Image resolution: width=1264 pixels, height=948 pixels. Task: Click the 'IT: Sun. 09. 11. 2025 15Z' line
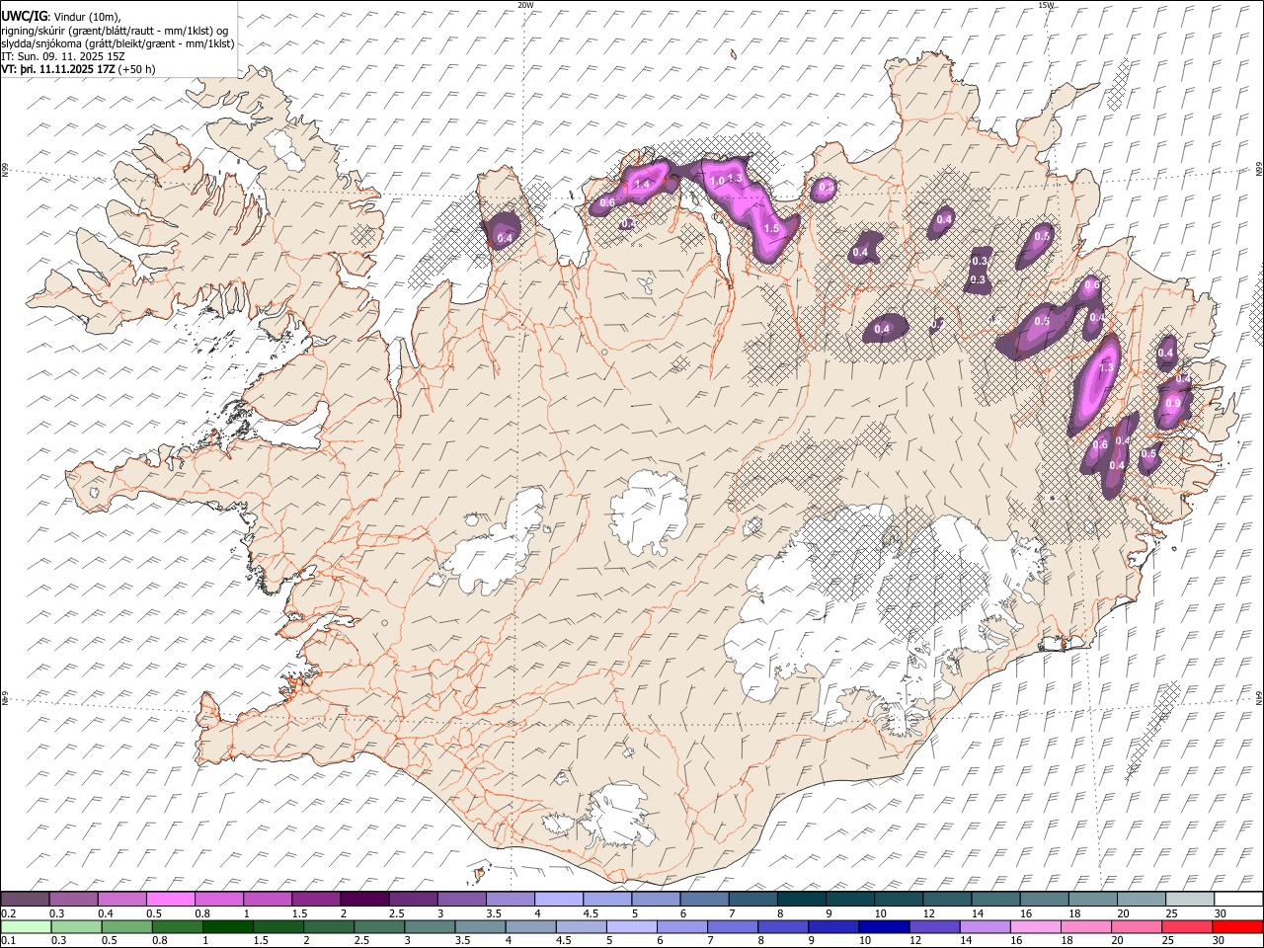pos(63,56)
